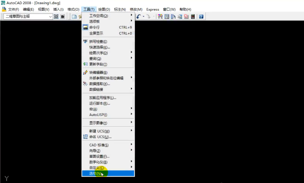Viewport: 304px width, 183px height.
Task: Expand the 数据链接 submenu
Action: (108, 90)
